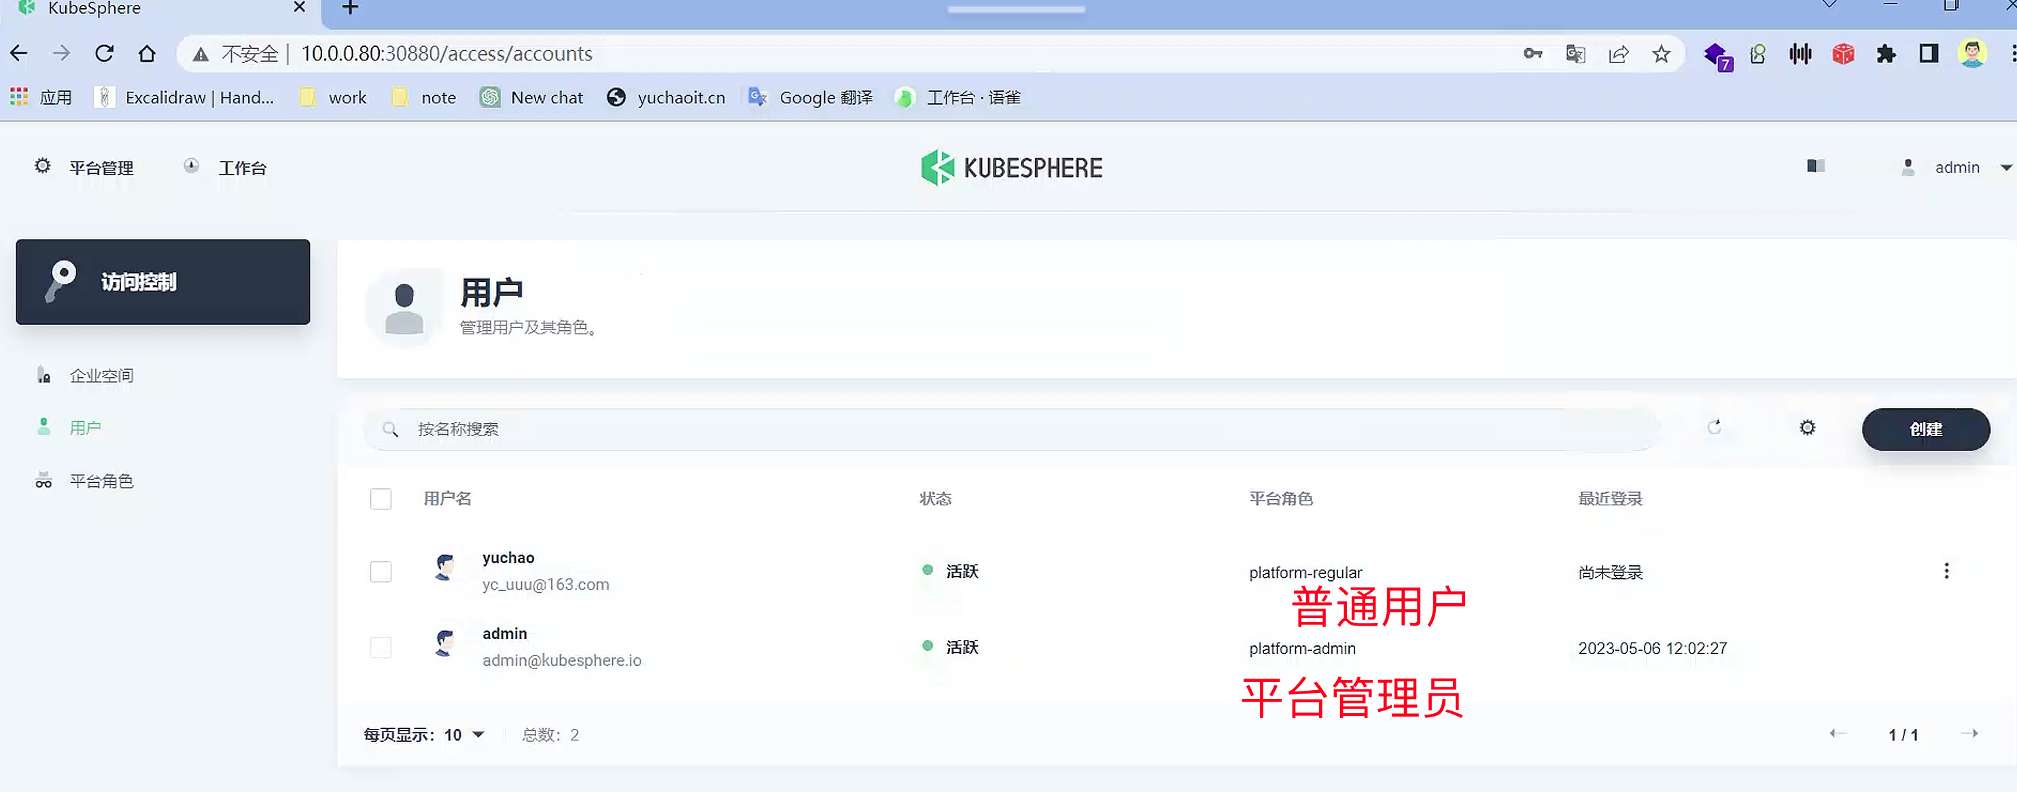
Task: Tick the select-all checkbox in table header
Action: [381, 499]
